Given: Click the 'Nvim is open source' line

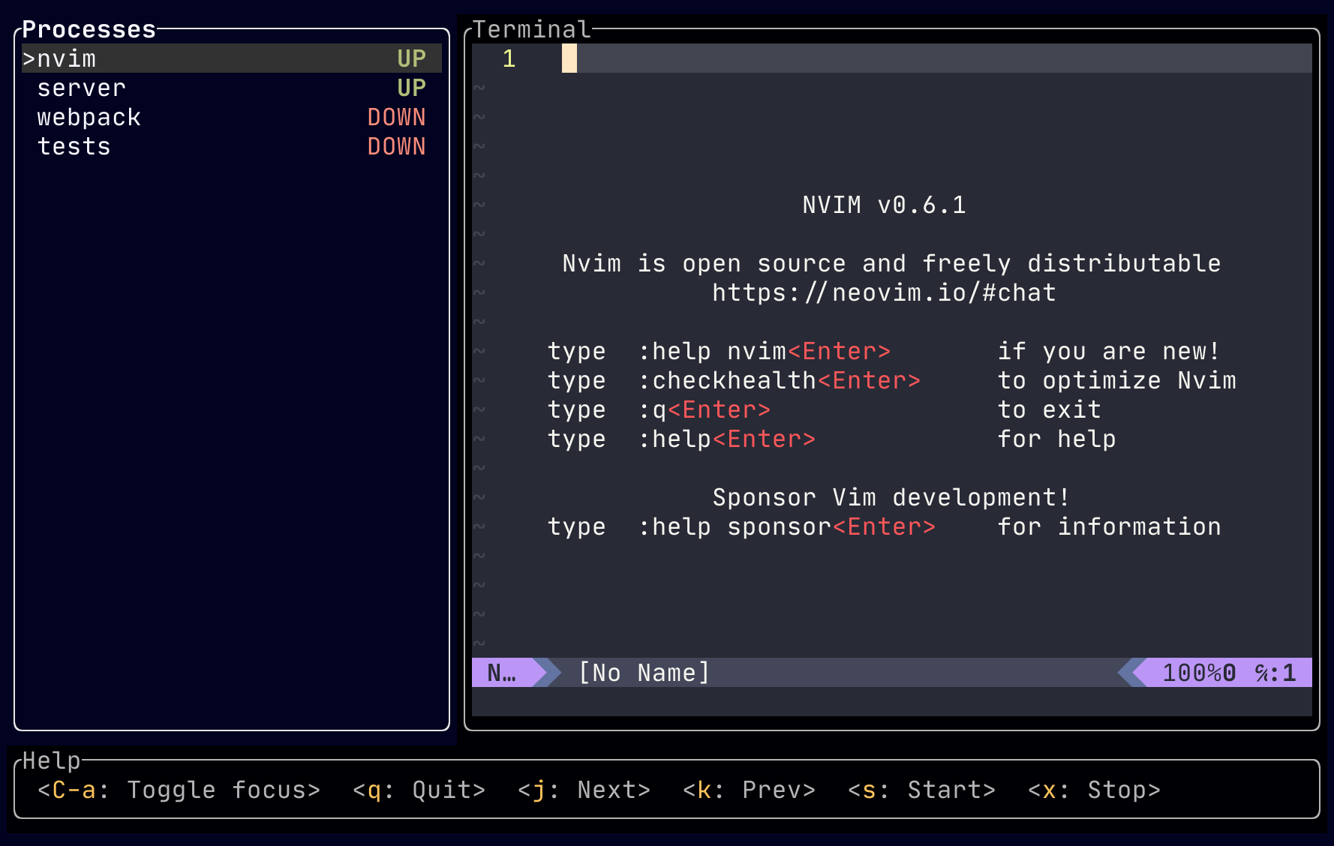Looking at the screenshot, I should 891,263.
